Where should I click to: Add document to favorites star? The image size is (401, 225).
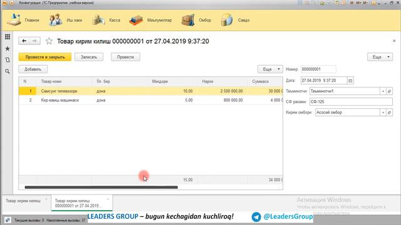(x=49, y=41)
